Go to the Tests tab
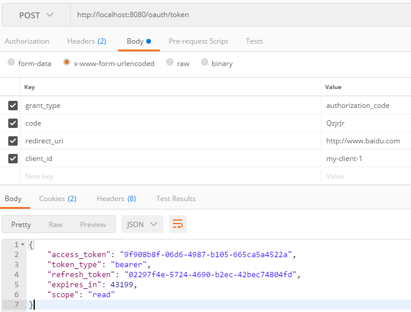The height and width of the screenshot is (312, 411). pos(254,41)
